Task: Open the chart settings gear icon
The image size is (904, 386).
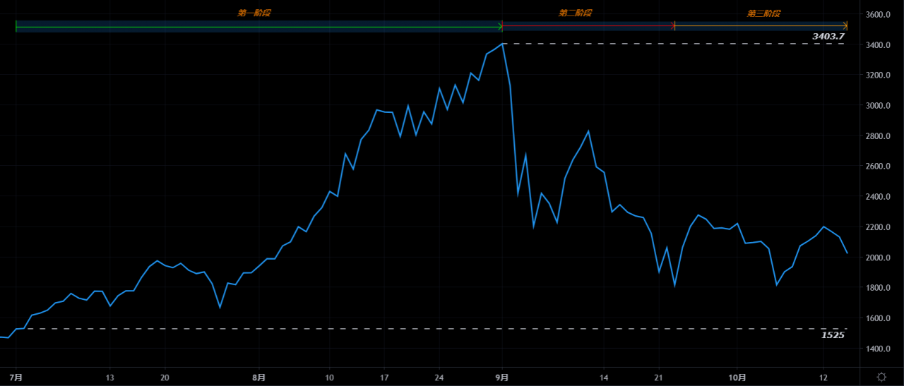Action: click(x=881, y=377)
